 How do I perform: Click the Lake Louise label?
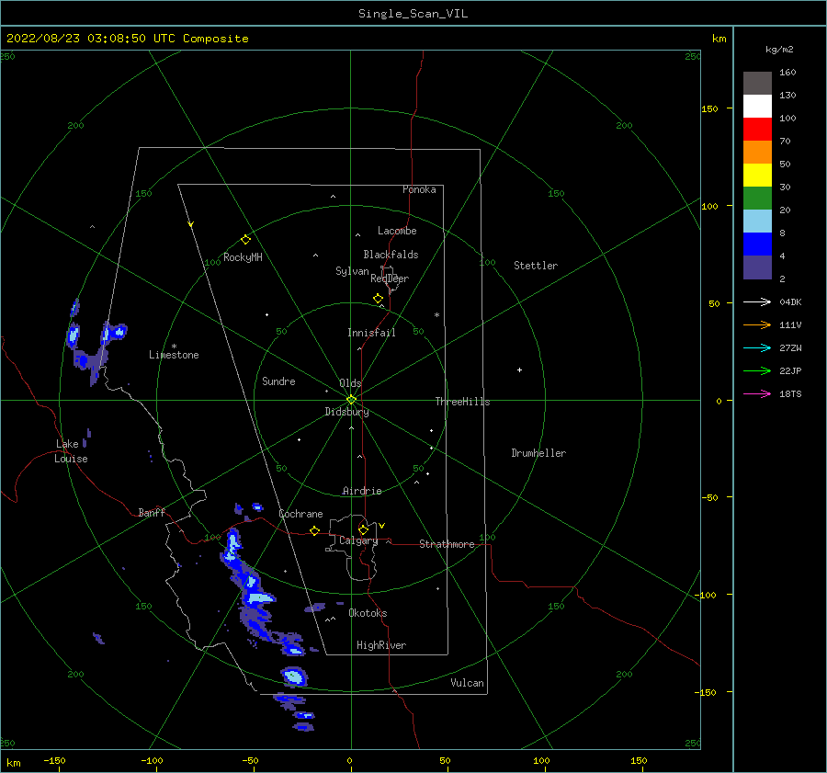[71, 451]
